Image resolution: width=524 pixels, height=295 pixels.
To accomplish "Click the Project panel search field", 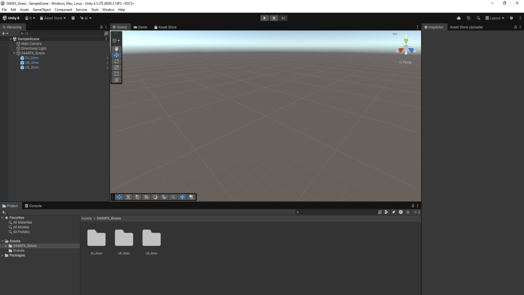I will (x=336, y=212).
